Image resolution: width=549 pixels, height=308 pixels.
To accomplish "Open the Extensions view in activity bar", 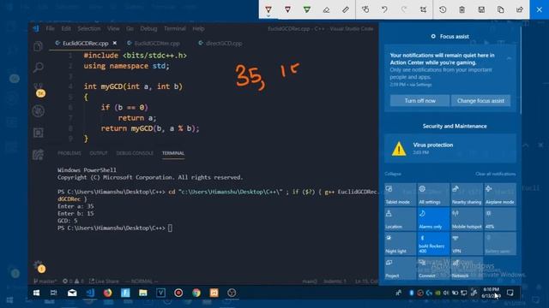I will 38,133.
